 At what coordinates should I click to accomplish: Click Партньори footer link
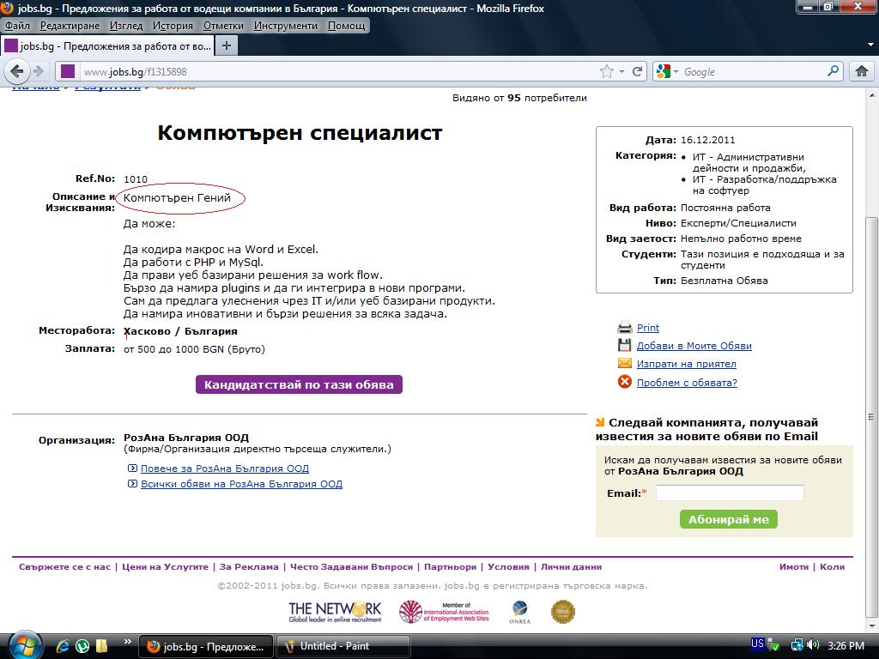pos(450,566)
